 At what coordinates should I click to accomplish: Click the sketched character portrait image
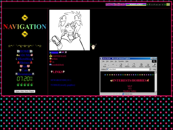(70, 30)
